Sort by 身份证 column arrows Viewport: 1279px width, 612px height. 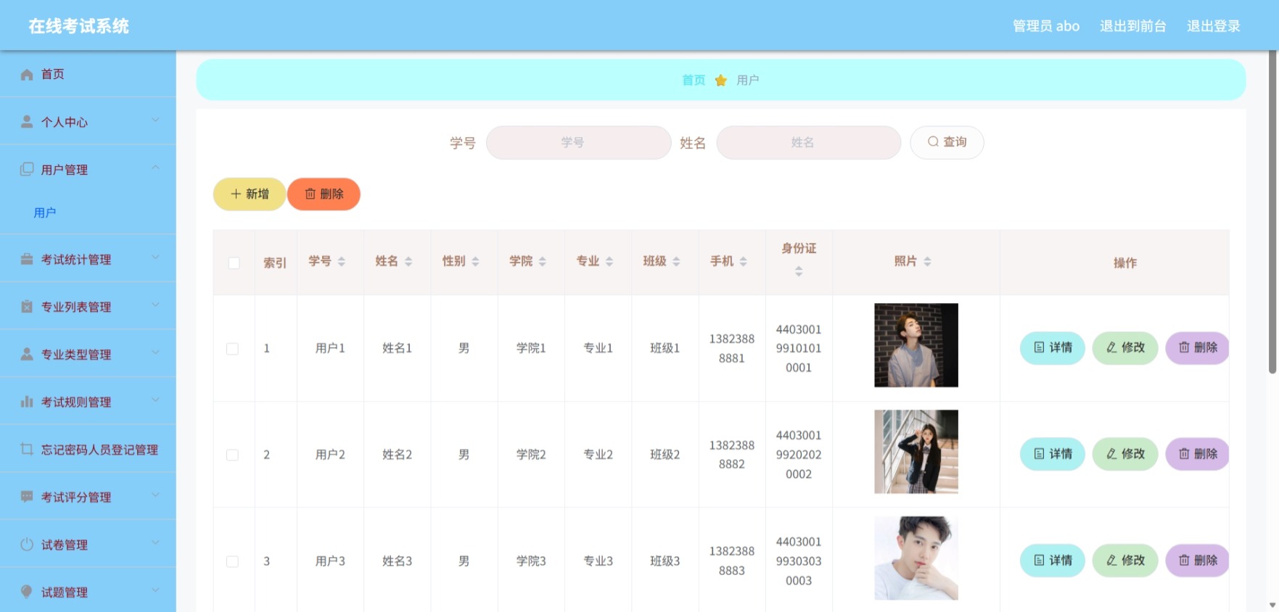(799, 271)
